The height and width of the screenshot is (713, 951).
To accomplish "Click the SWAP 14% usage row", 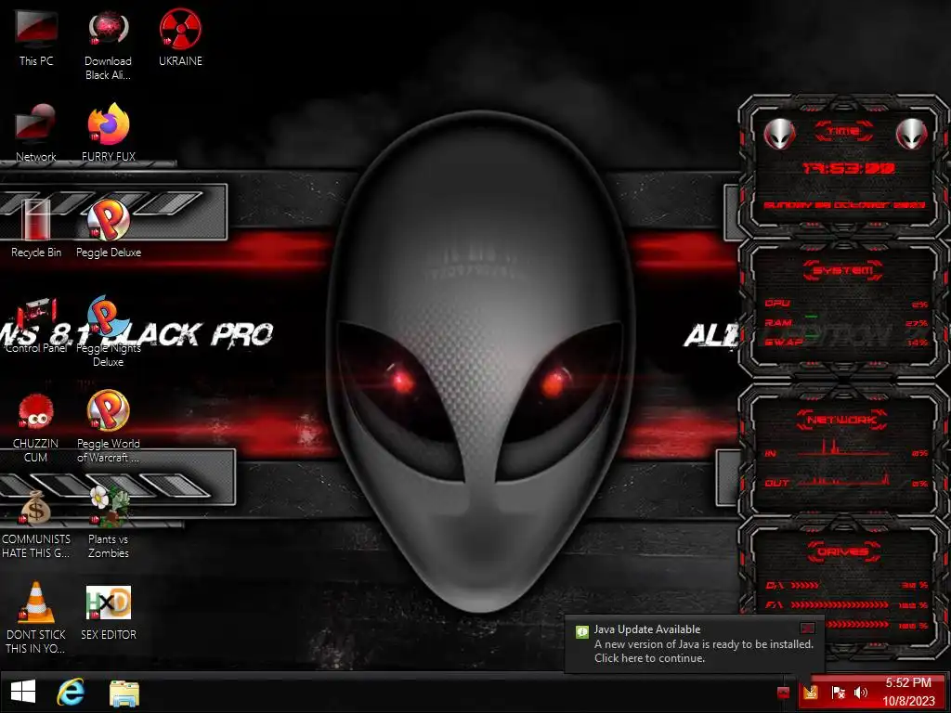I will point(846,343).
